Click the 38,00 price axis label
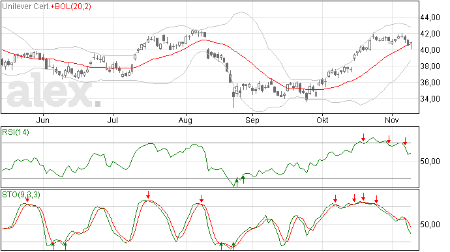Image resolution: width=450 pixels, height=252 pixels. coord(430,66)
